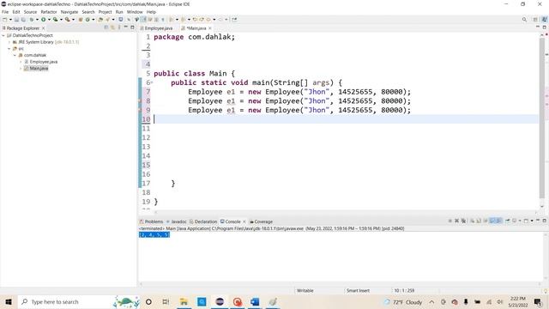549x309 pixels.
Task: Click Collapse All in Package Explorer
Action: [106, 27]
